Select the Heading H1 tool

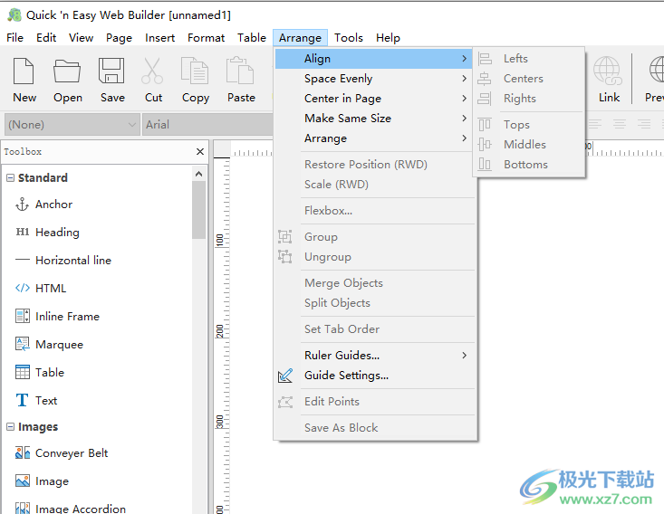pyautogui.click(x=47, y=233)
